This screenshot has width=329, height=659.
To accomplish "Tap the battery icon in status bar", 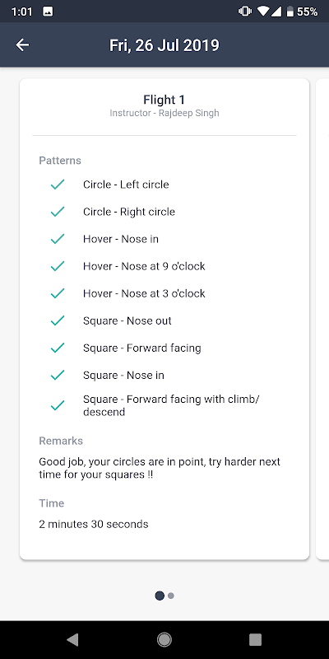I will pos(290,12).
